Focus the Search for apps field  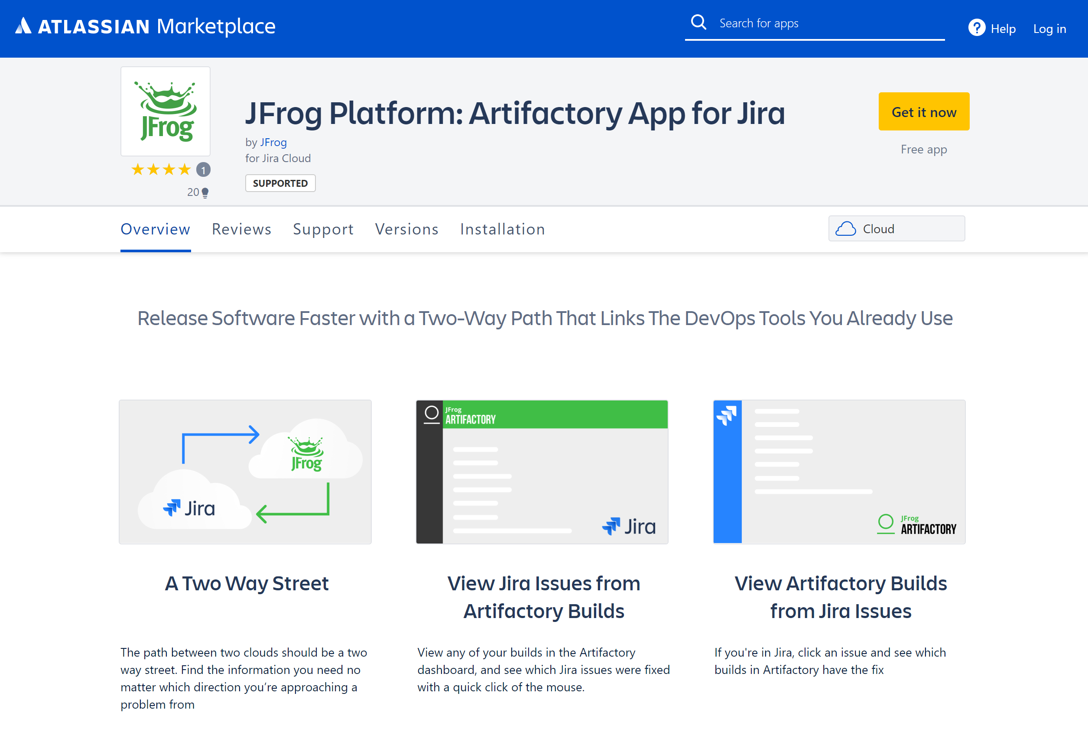(815, 23)
